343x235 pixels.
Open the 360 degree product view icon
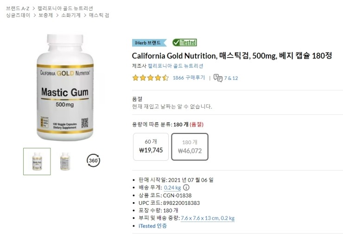[94, 160]
